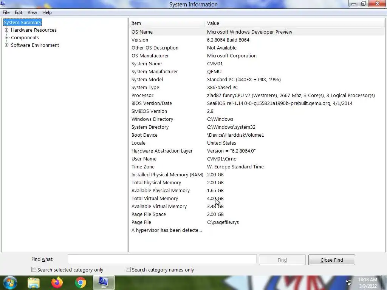
Task: Select the System Manufacturer row
Action: [257, 71]
